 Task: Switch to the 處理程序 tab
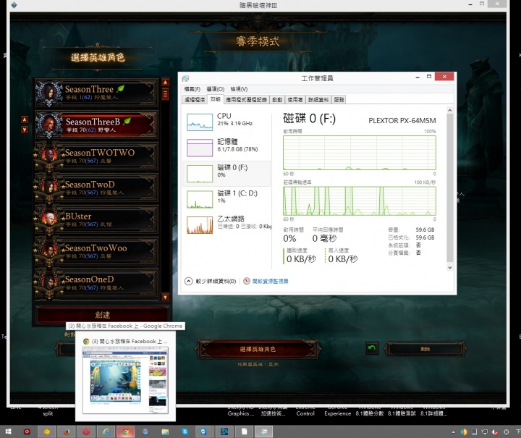(195, 99)
